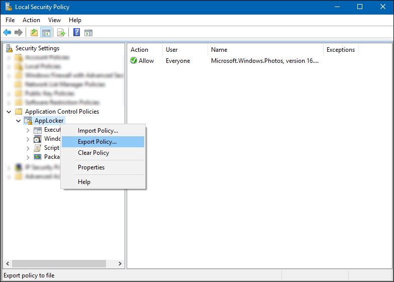Image resolution: width=394 pixels, height=282 pixels.
Task: Choose Export Policy... from context menu
Action: [x=97, y=142]
